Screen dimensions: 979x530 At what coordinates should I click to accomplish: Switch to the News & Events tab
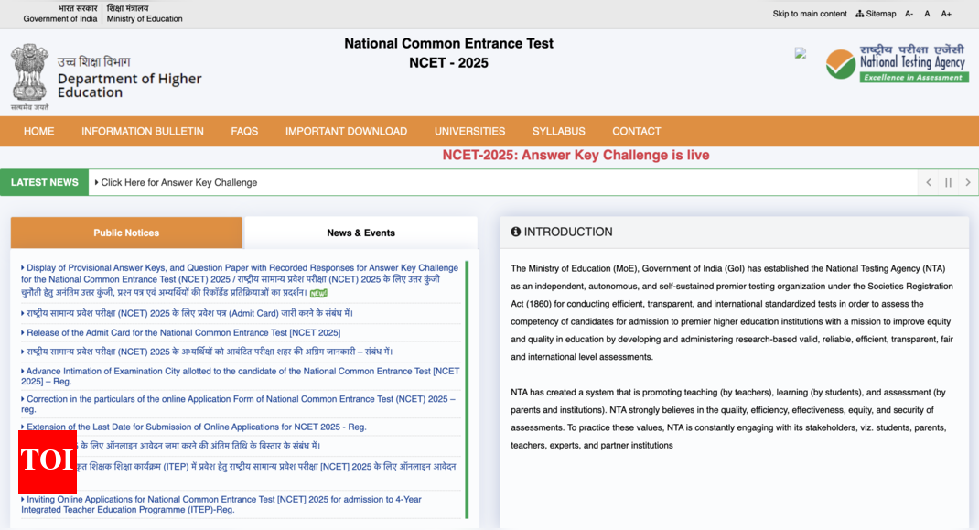[x=360, y=233]
